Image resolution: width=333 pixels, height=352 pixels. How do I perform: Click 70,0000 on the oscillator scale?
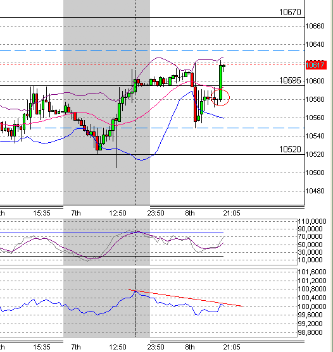coord(310,237)
